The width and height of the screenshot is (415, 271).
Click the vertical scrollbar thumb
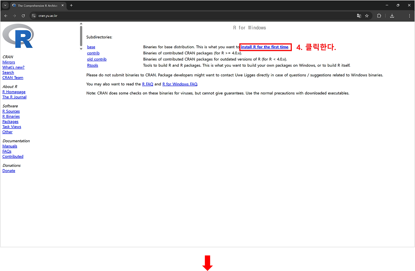coord(81,36)
